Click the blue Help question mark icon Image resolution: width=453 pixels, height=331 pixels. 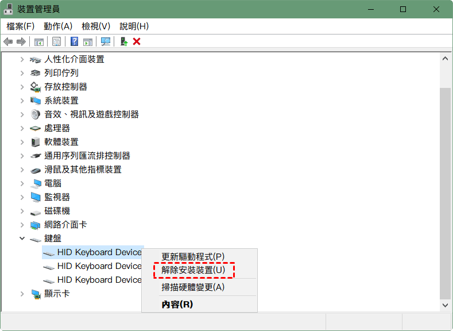point(74,41)
